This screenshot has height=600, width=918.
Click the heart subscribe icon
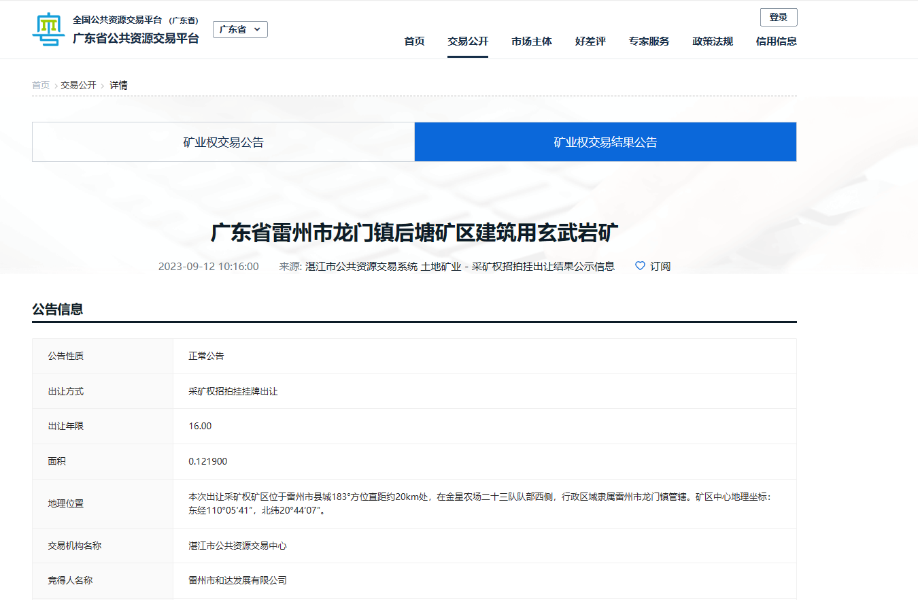(x=640, y=266)
